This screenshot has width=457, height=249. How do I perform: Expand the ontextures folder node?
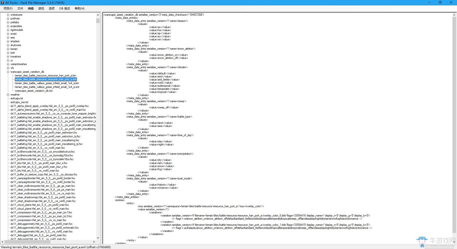coord(8,15)
